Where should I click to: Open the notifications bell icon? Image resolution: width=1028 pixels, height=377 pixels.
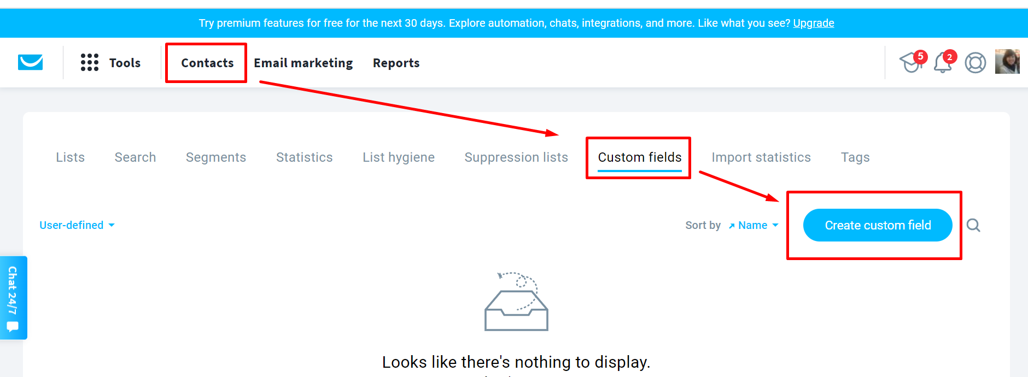coord(944,62)
